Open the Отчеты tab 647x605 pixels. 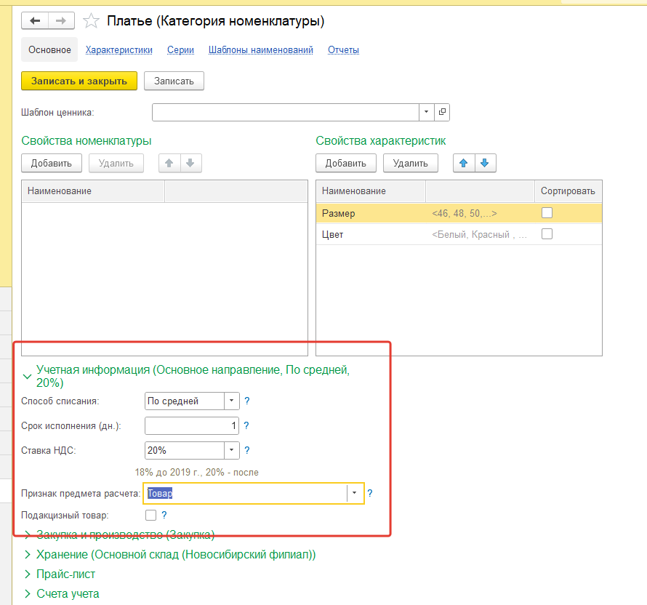[x=343, y=50]
